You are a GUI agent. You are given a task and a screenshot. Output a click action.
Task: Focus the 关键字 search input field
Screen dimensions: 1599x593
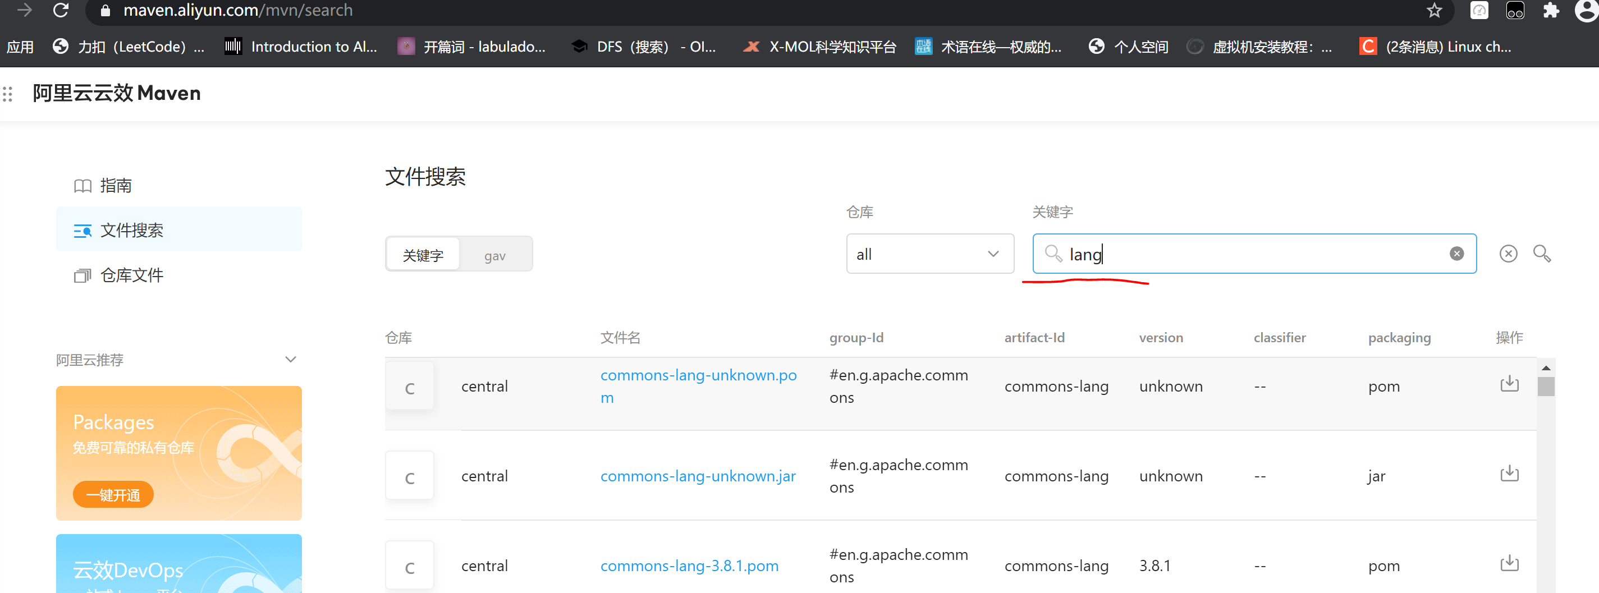tap(1254, 254)
